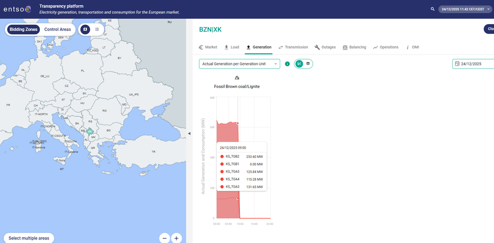Zoom out the map with minus button

tap(164, 238)
